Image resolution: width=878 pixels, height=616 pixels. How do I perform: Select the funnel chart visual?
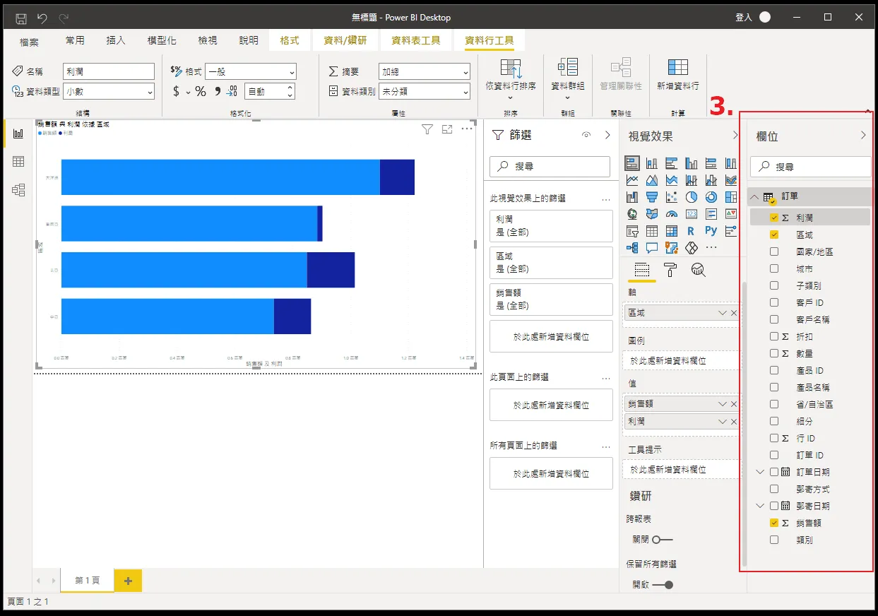pos(652,197)
